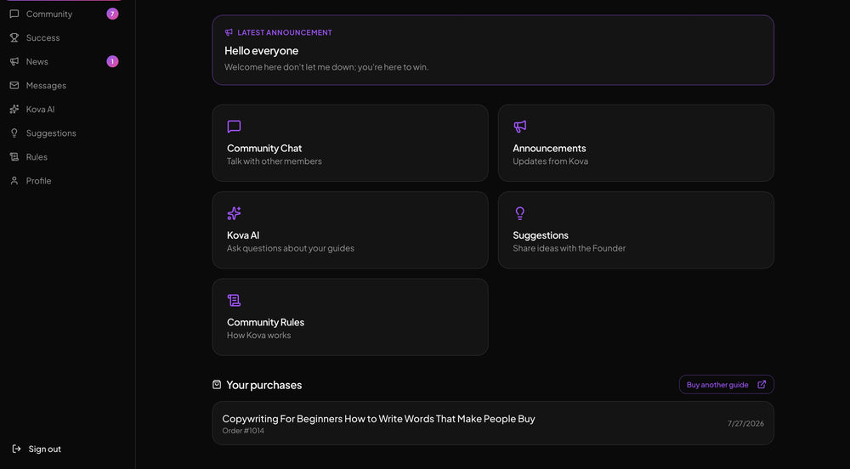The image size is (850, 469).
Task: Click the Community unread badge showing 7
Action: [x=112, y=14]
